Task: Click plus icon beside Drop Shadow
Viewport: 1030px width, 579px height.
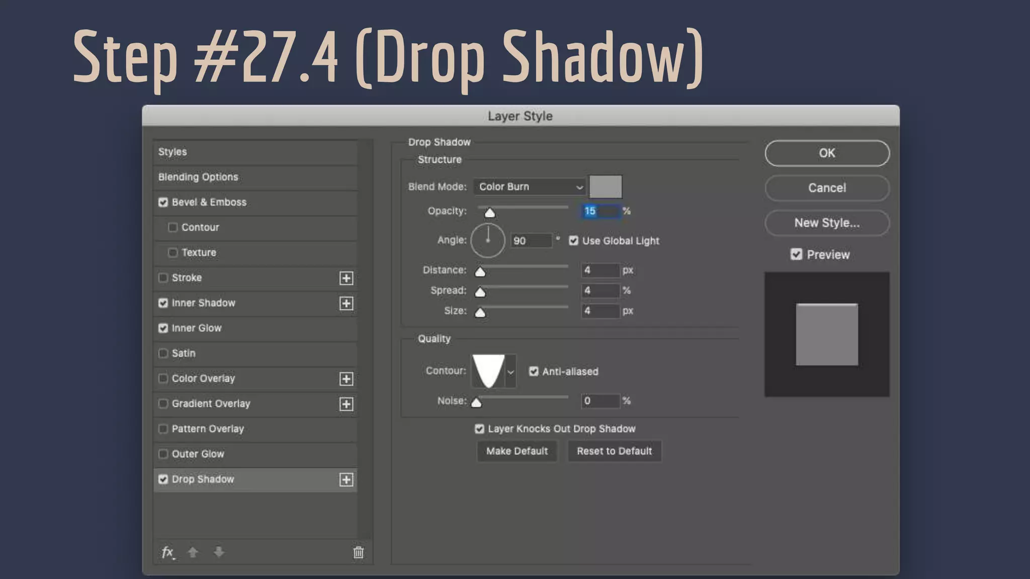Action: (346, 479)
